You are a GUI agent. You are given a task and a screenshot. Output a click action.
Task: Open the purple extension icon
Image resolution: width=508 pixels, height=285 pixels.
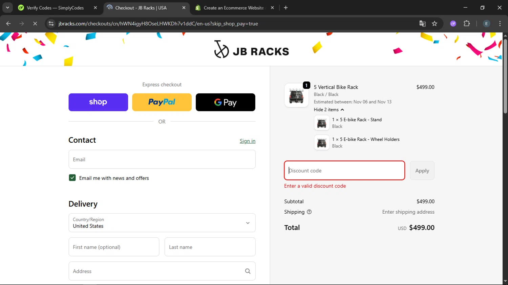tap(453, 24)
